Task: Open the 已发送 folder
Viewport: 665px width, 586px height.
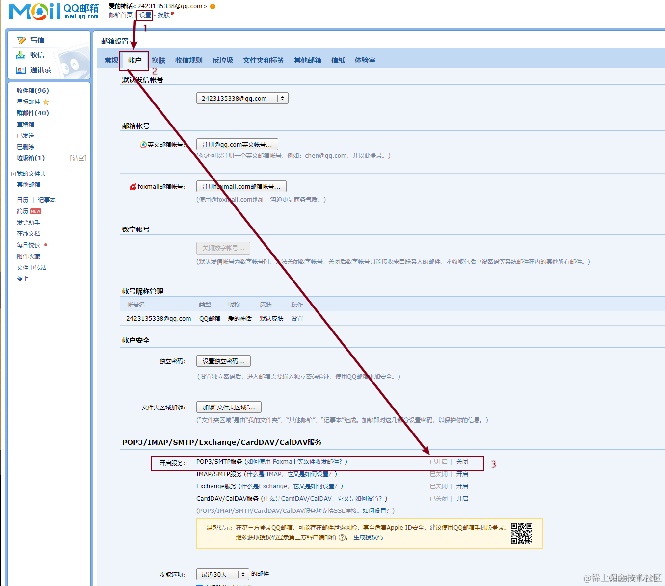Action: click(x=26, y=136)
